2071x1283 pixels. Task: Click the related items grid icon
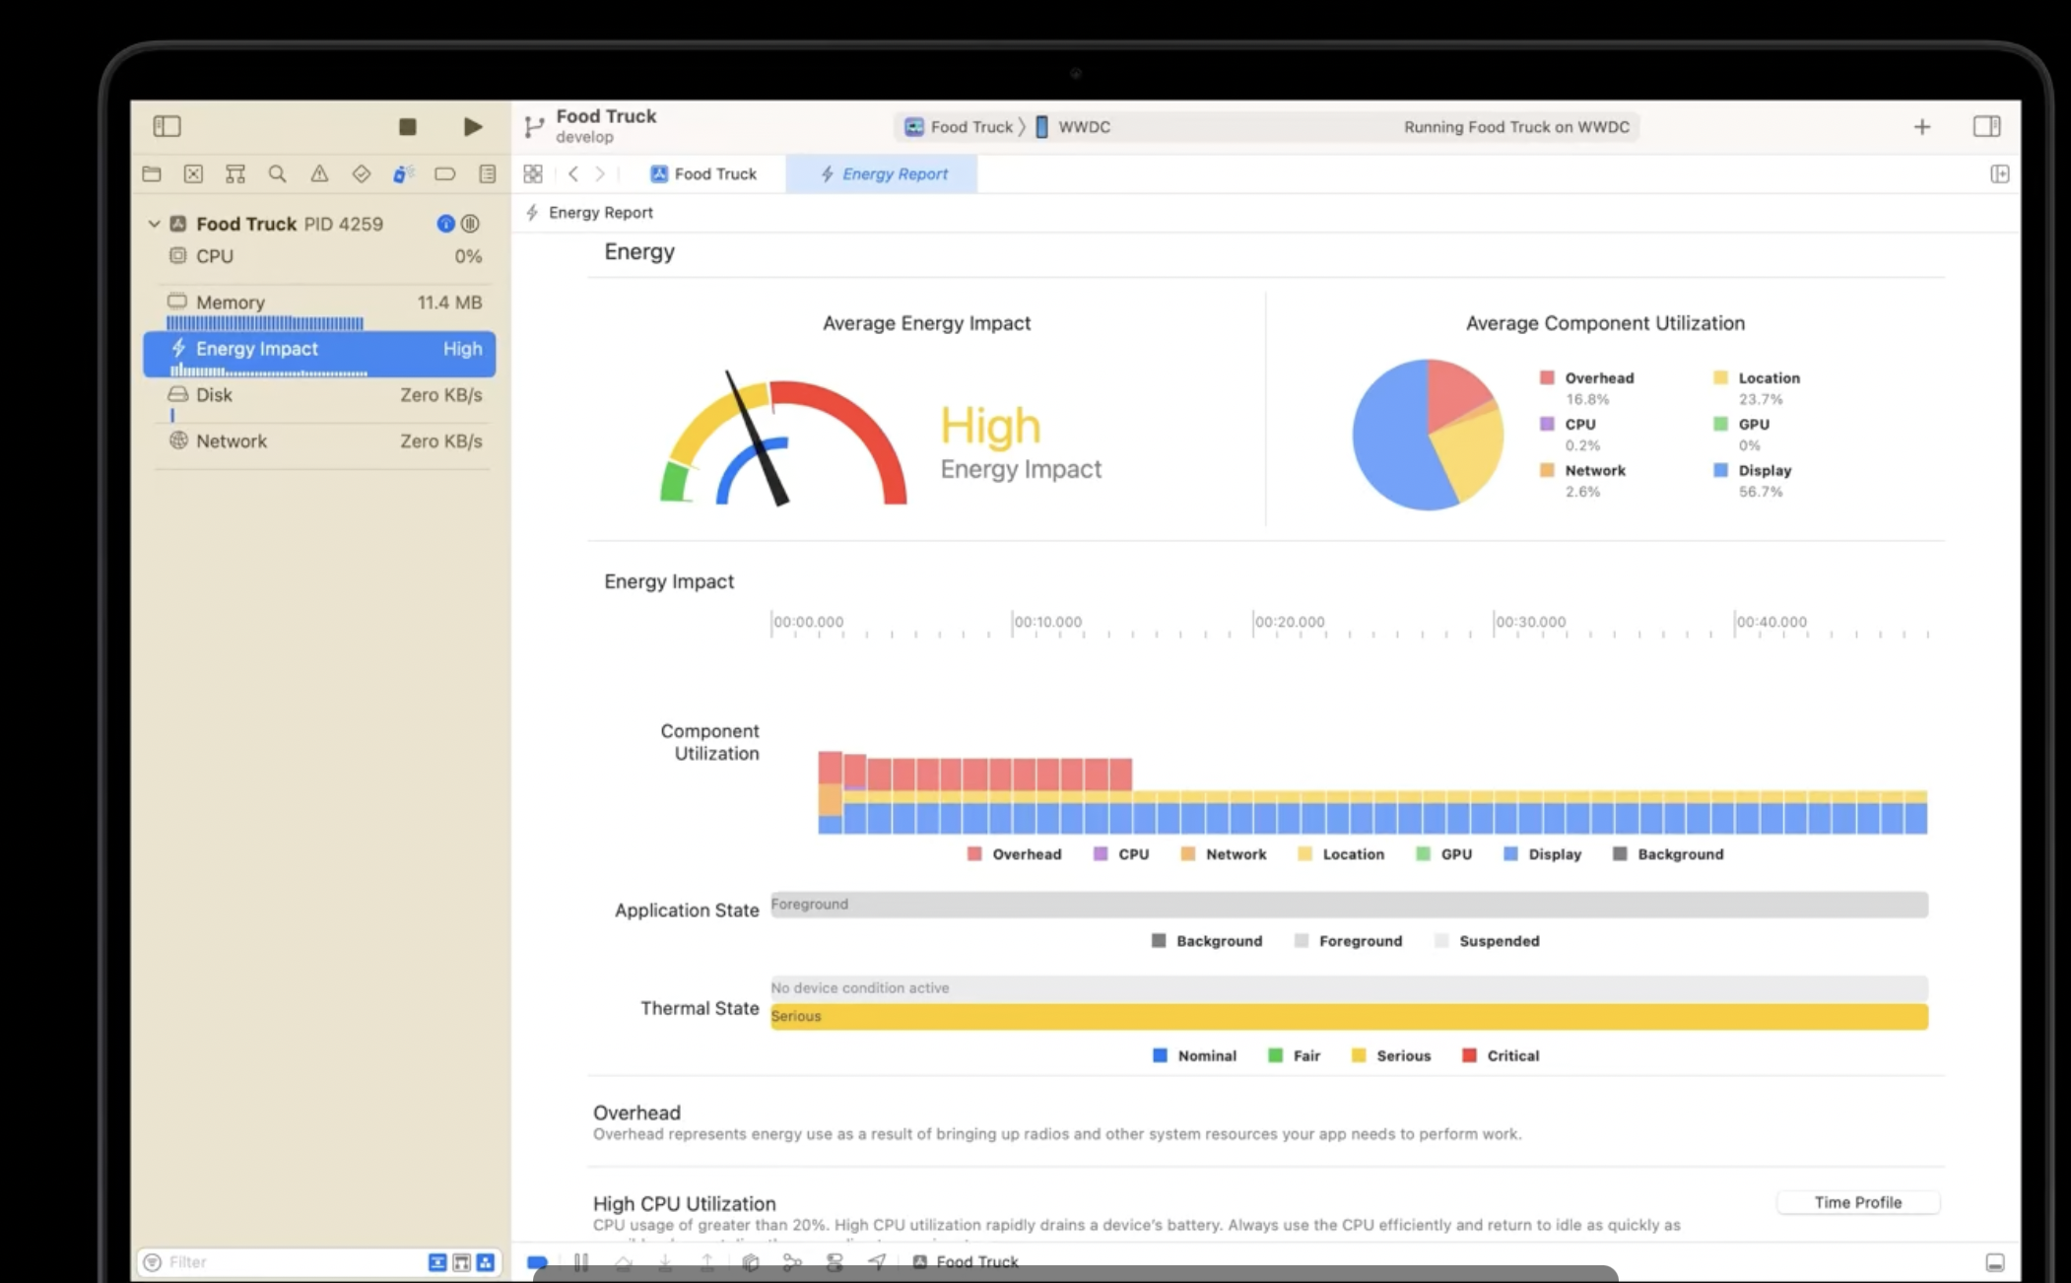point(533,174)
